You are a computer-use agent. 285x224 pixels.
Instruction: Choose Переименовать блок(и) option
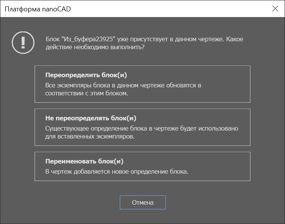(142, 166)
